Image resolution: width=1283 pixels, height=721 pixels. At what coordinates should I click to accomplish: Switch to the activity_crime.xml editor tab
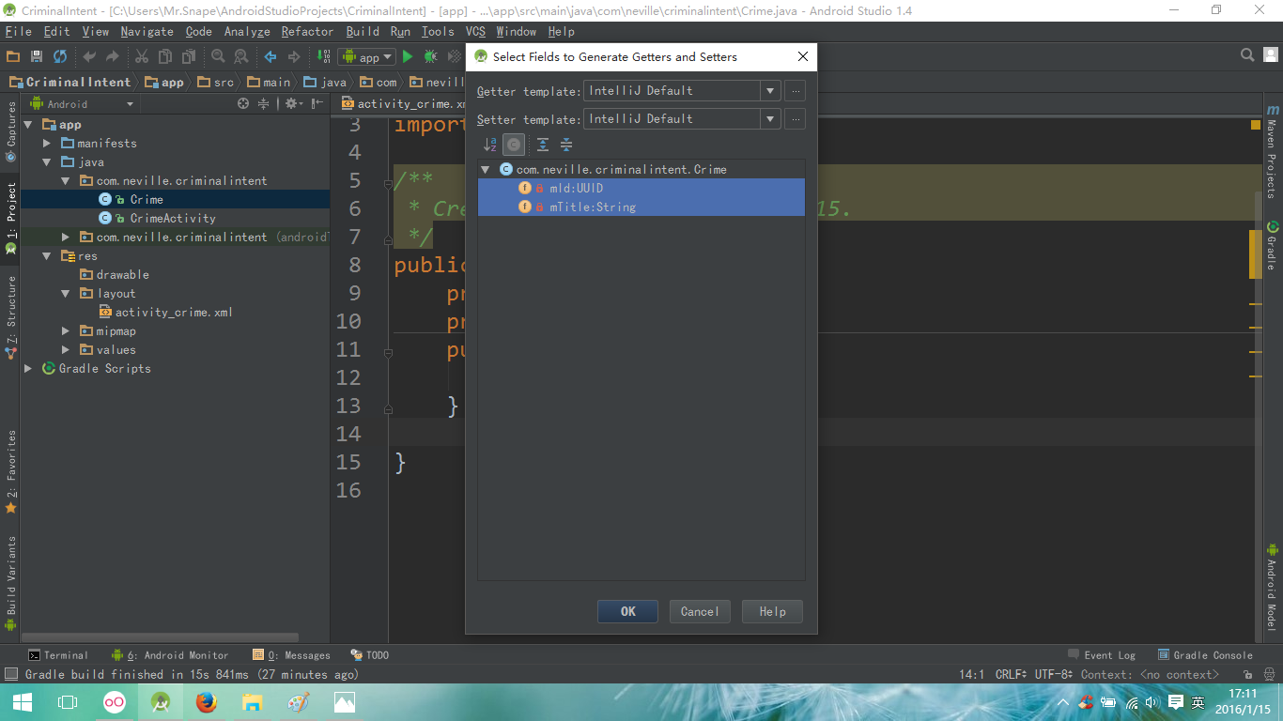click(x=402, y=104)
